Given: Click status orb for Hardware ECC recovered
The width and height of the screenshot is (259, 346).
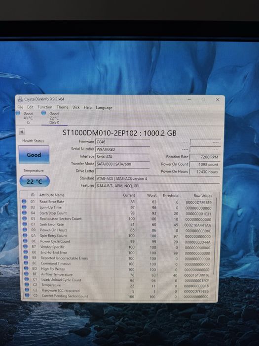Looking at the screenshot, I should [27, 290].
